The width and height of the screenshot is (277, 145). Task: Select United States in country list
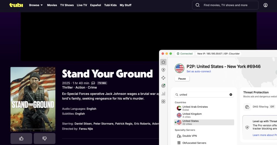[204, 122]
